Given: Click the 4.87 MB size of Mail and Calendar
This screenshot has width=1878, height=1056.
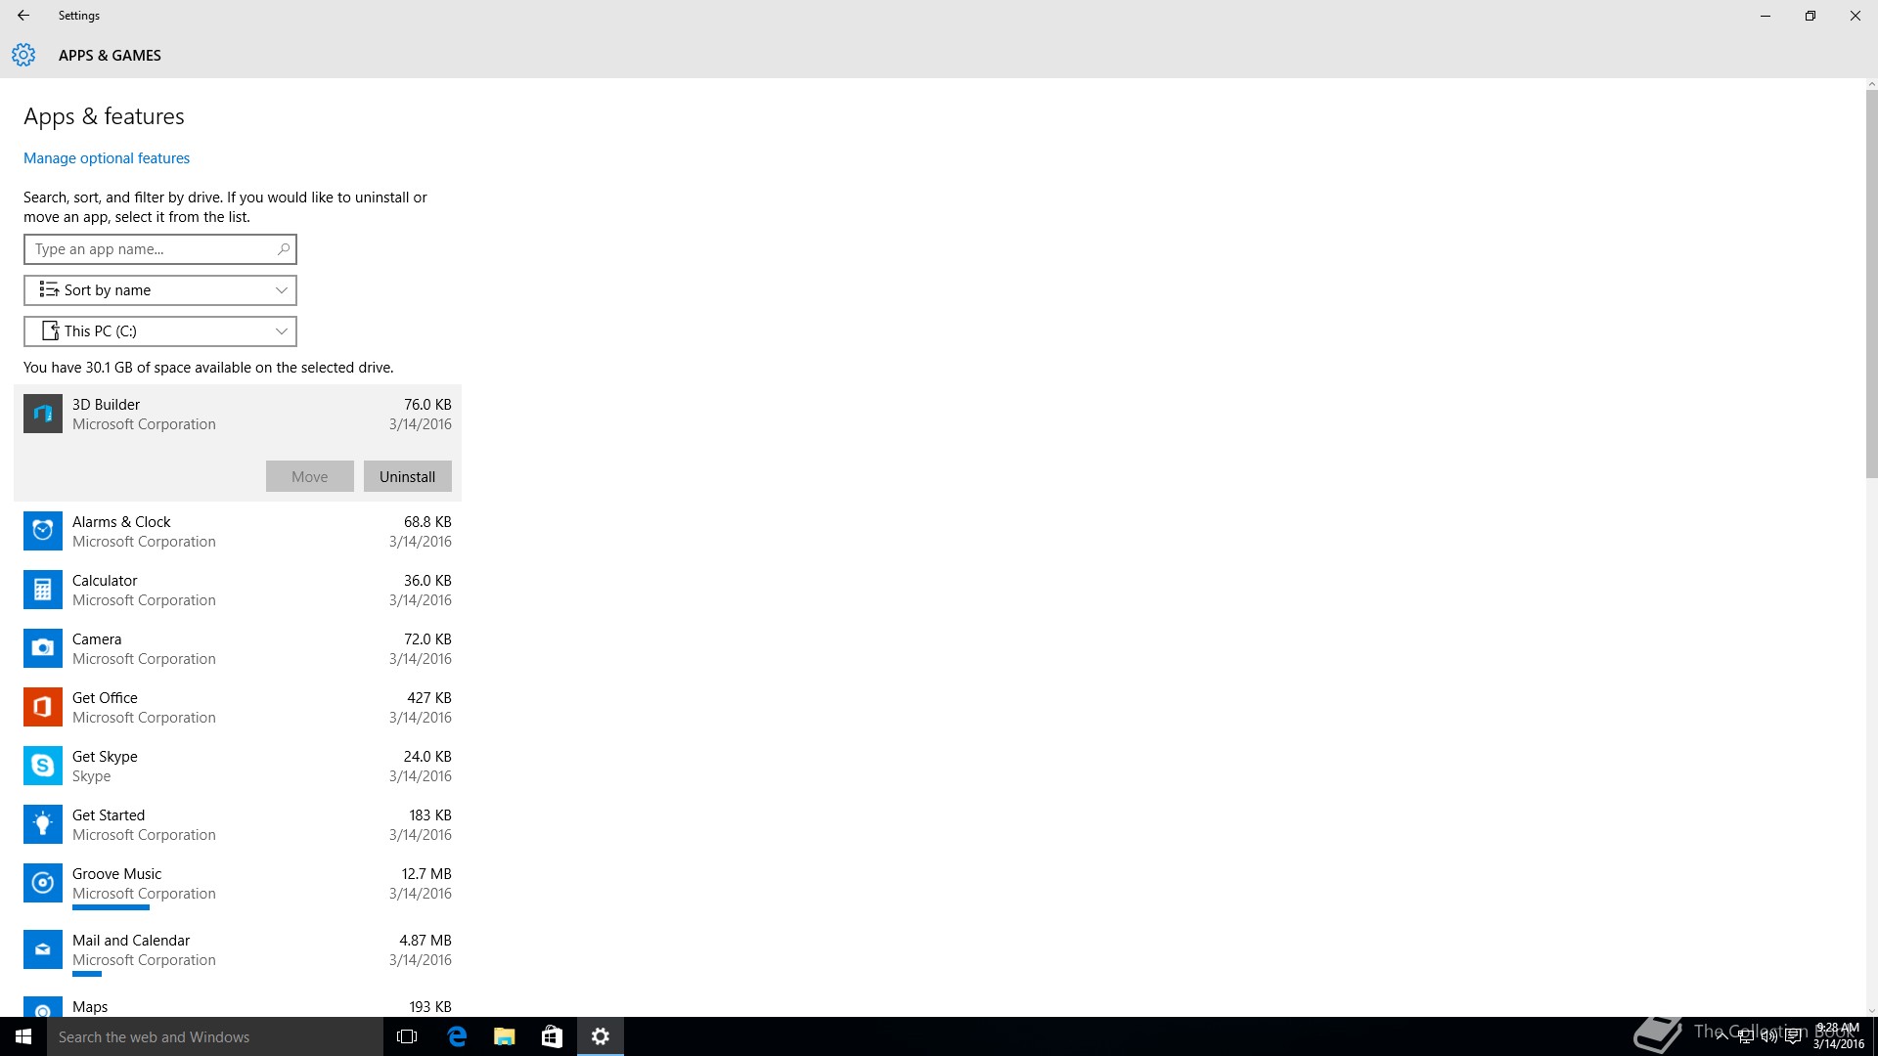Looking at the screenshot, I should point(425,941).
